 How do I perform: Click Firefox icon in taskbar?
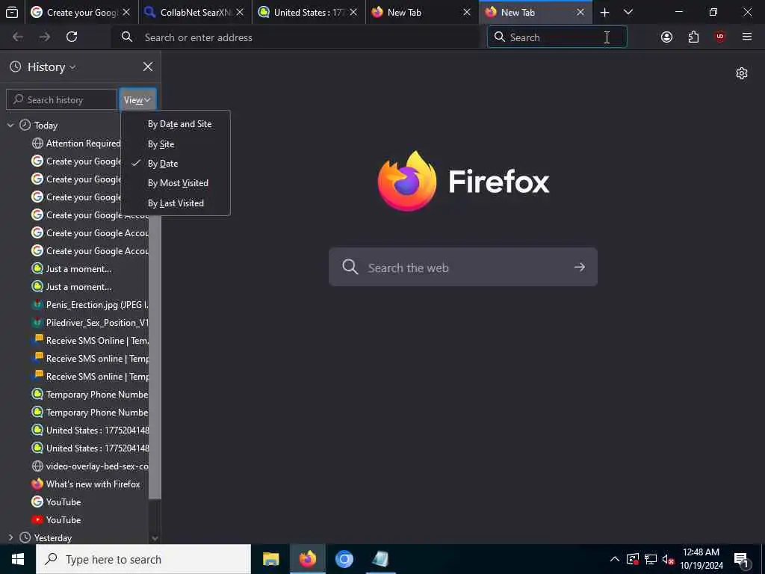[x=307, y=559]
